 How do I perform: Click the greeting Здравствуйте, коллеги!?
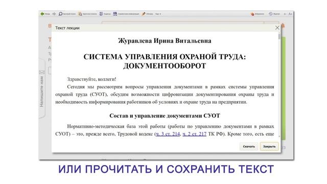92,79
